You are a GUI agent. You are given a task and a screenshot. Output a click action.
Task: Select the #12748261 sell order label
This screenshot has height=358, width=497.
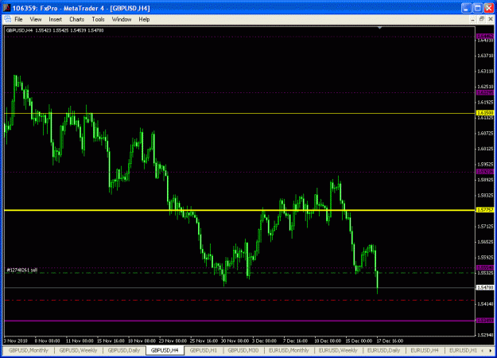coord(22,270)
